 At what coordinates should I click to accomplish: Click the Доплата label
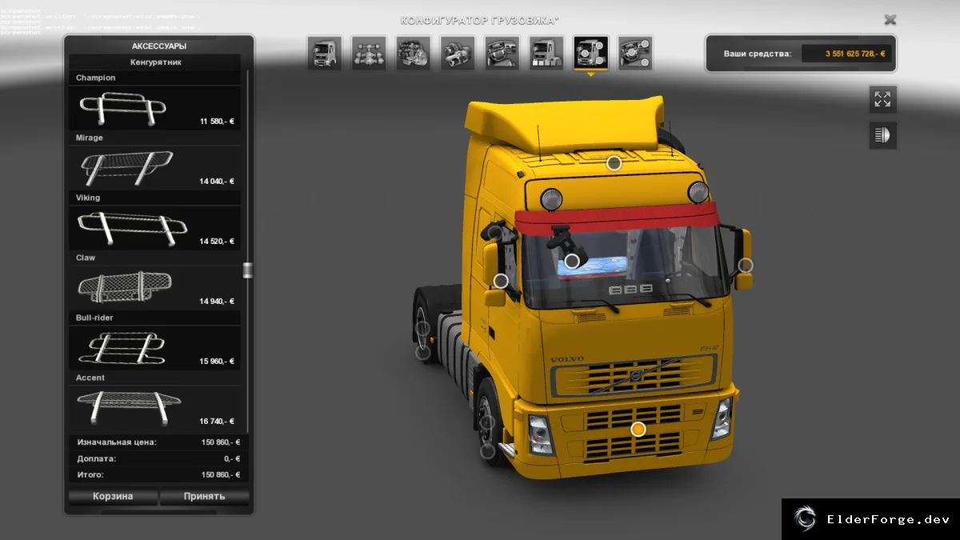click(97, 459)
